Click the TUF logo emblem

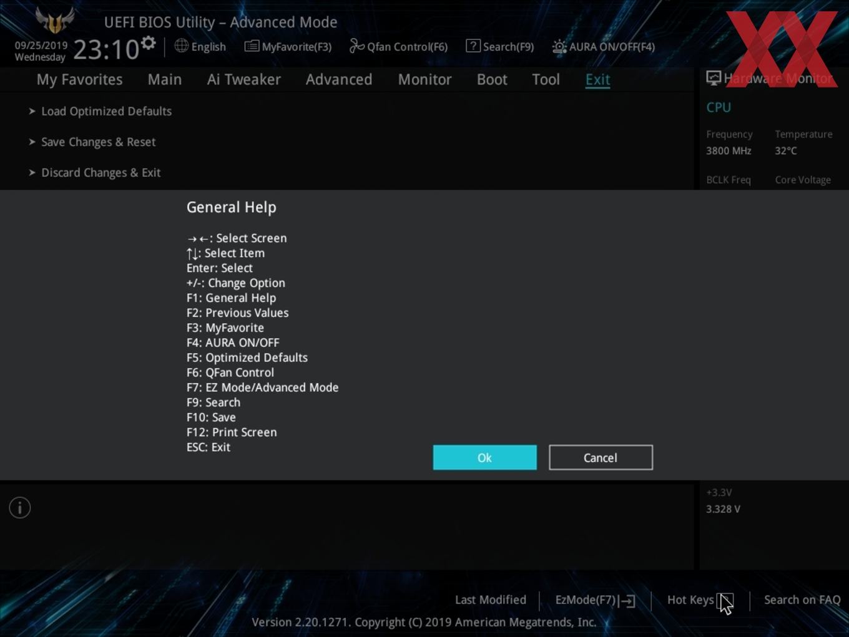pos(55,19)
